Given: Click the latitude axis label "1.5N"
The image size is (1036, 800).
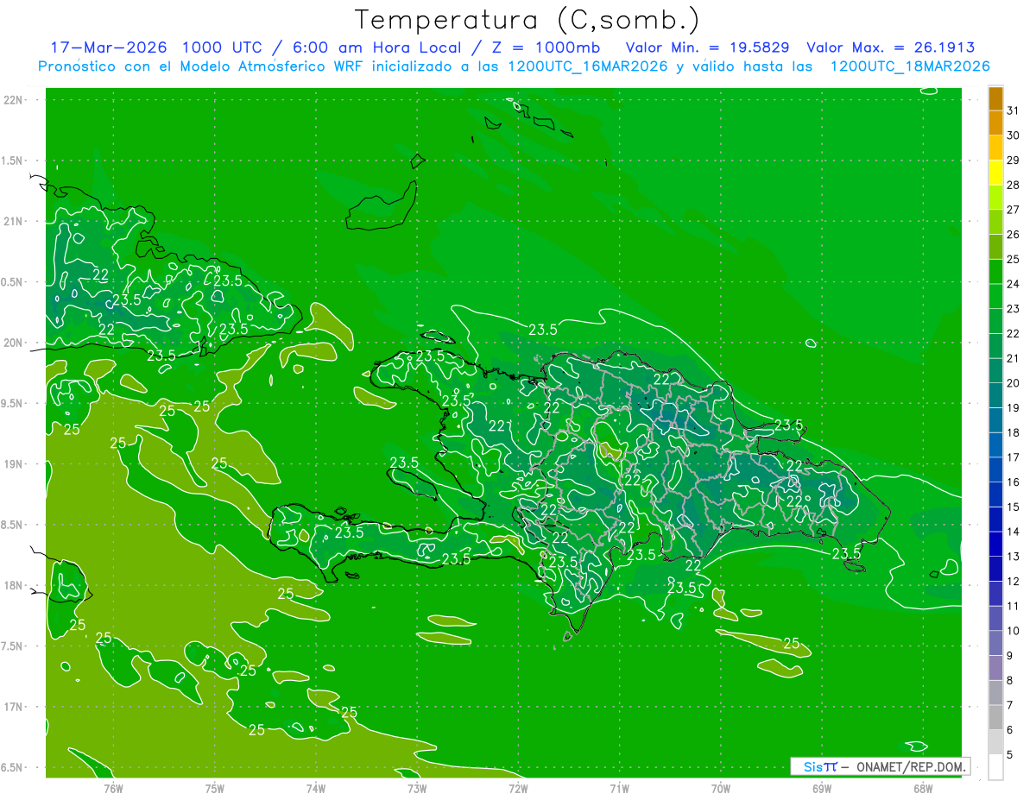Looking at the screenshot, I should coord(13,161).
